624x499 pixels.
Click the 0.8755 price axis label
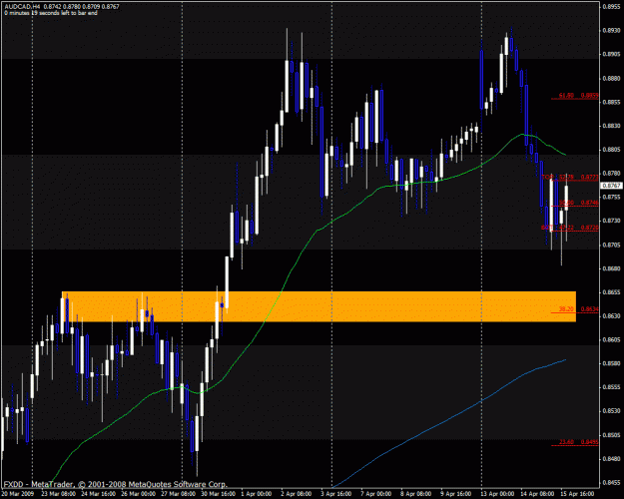point(611,197)
